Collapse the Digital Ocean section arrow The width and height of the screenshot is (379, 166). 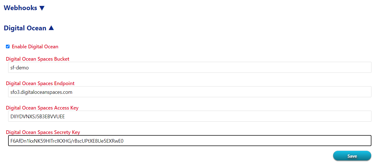click(x=51, y=28)
